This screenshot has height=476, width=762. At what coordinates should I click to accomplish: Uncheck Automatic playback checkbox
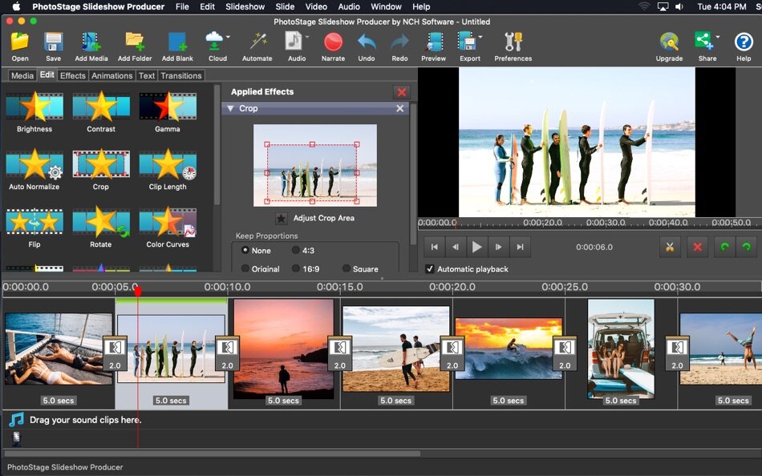click(x=430, y=268)
